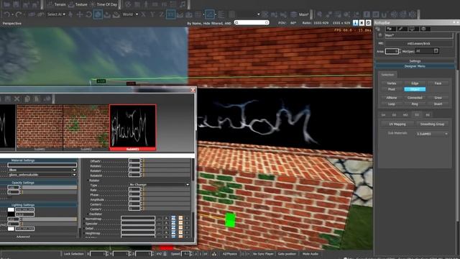Click copy icon in Material Editor toolbar
Viewport: 460px width, 259px height.
[x=27, y=99]
